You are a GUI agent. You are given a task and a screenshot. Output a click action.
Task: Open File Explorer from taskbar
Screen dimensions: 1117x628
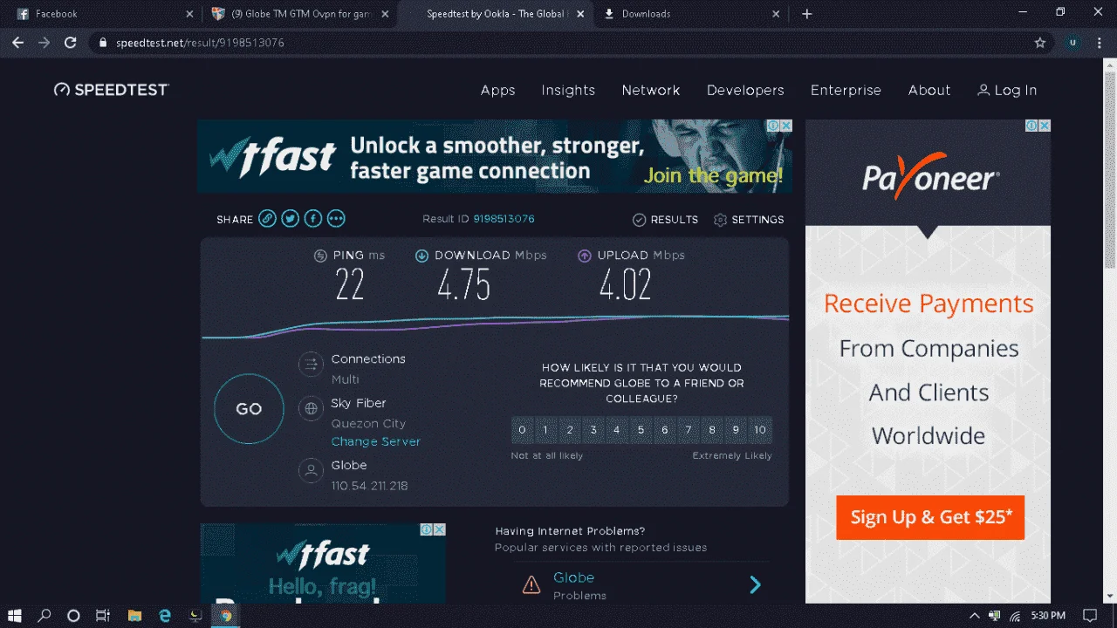pyautogui.click(x=134, y=615)
